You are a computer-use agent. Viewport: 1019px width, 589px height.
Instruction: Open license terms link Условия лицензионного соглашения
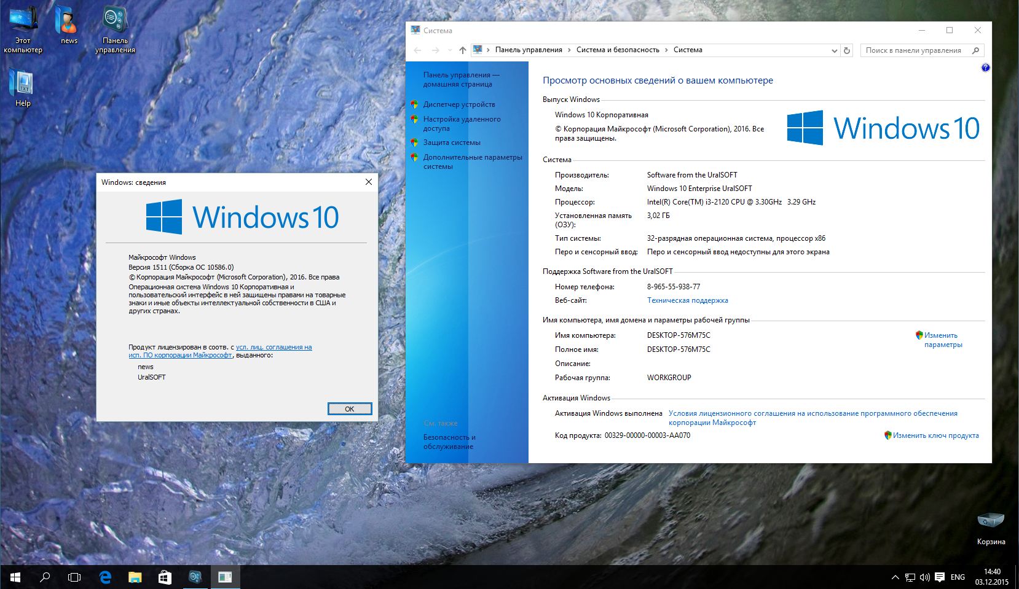point(812,418)
